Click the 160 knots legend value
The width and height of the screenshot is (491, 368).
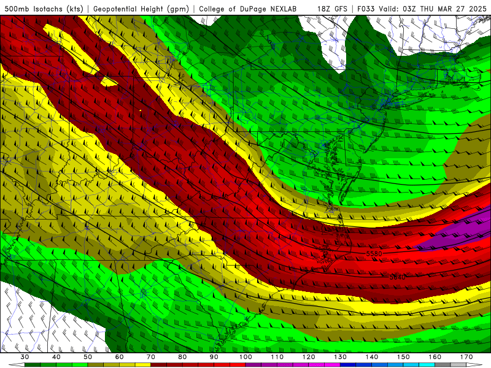pos(435,357)
